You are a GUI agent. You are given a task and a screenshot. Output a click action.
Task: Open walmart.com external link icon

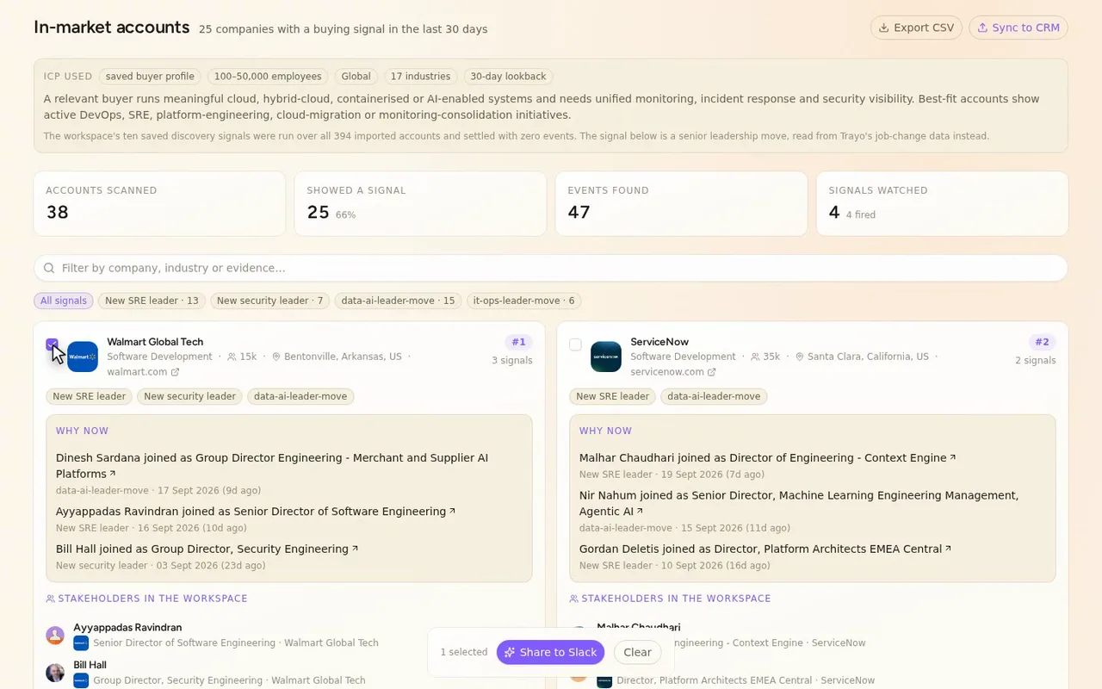click(x=176, y=372)
